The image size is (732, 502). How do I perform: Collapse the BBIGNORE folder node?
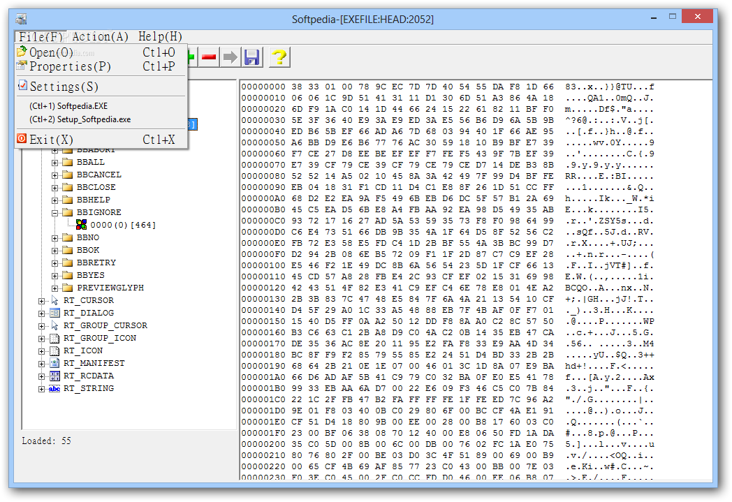(x=54, y=213)
